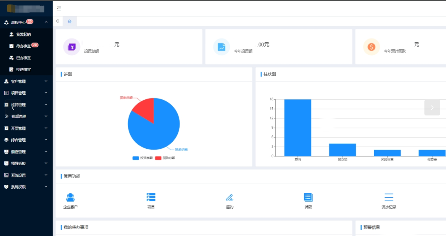446x236 pixels.
Task: Open the 流水记录 list icon
Action: [389, 197]
